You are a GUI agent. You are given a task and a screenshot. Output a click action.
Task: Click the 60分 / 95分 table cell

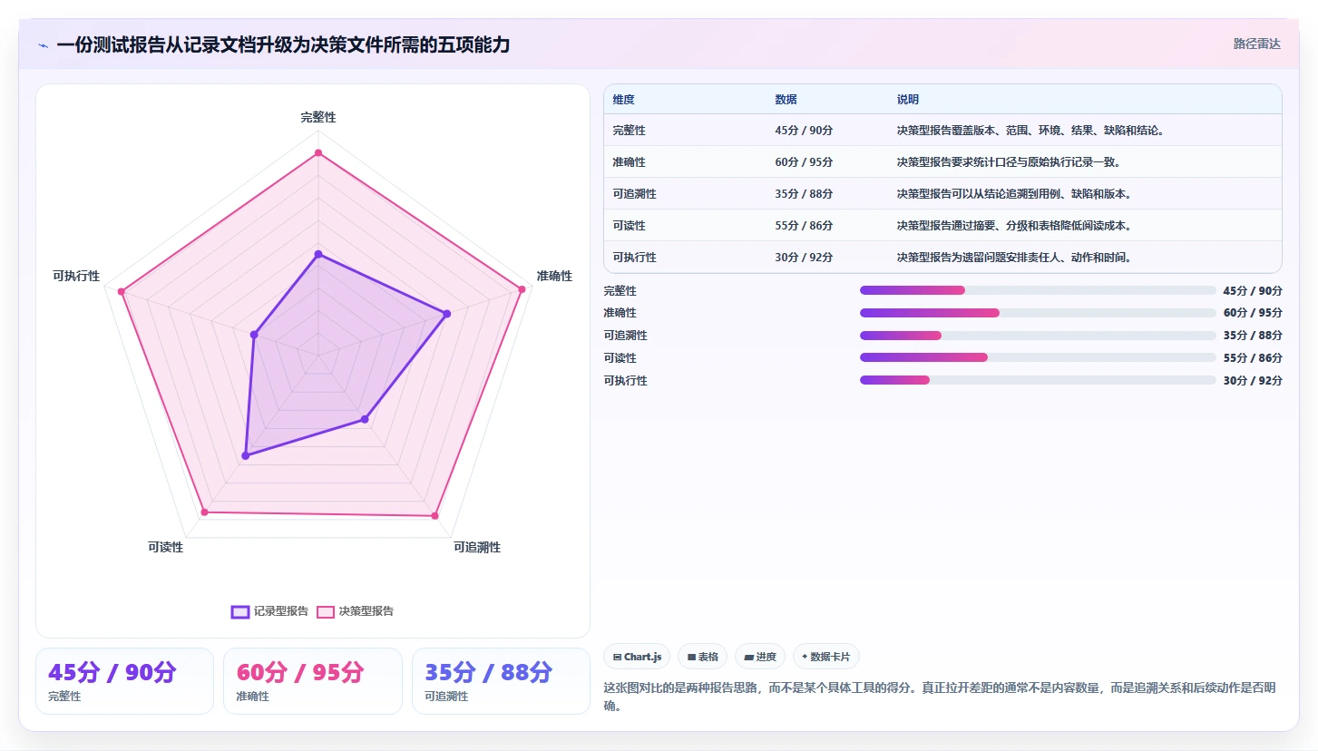[804, 162]
